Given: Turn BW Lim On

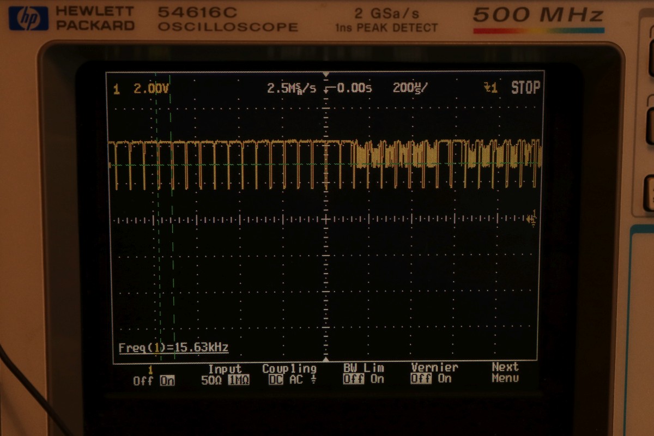Looking at the screenshot, I should 378,379.
